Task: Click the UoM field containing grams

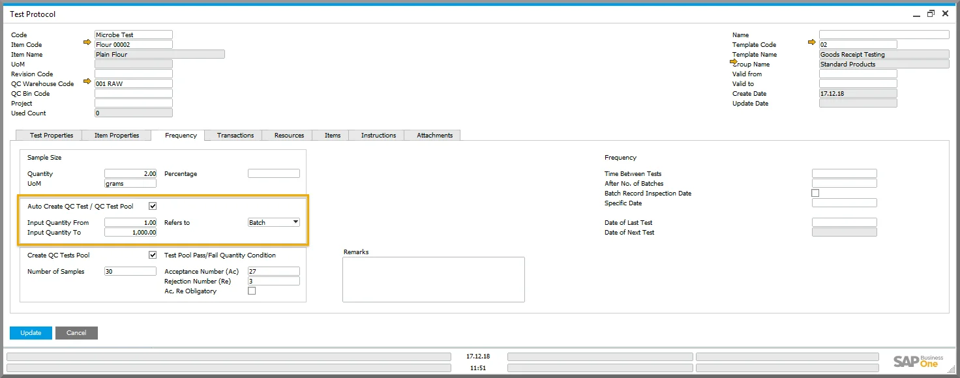Action: [130, 183]
